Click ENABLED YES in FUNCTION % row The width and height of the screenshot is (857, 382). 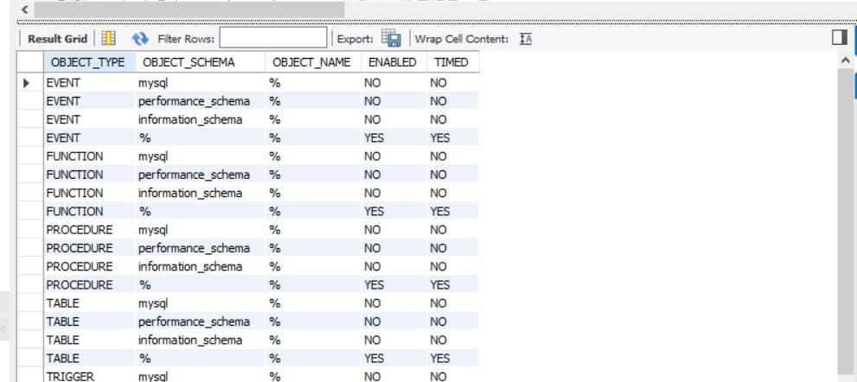[x=394, y=212]
